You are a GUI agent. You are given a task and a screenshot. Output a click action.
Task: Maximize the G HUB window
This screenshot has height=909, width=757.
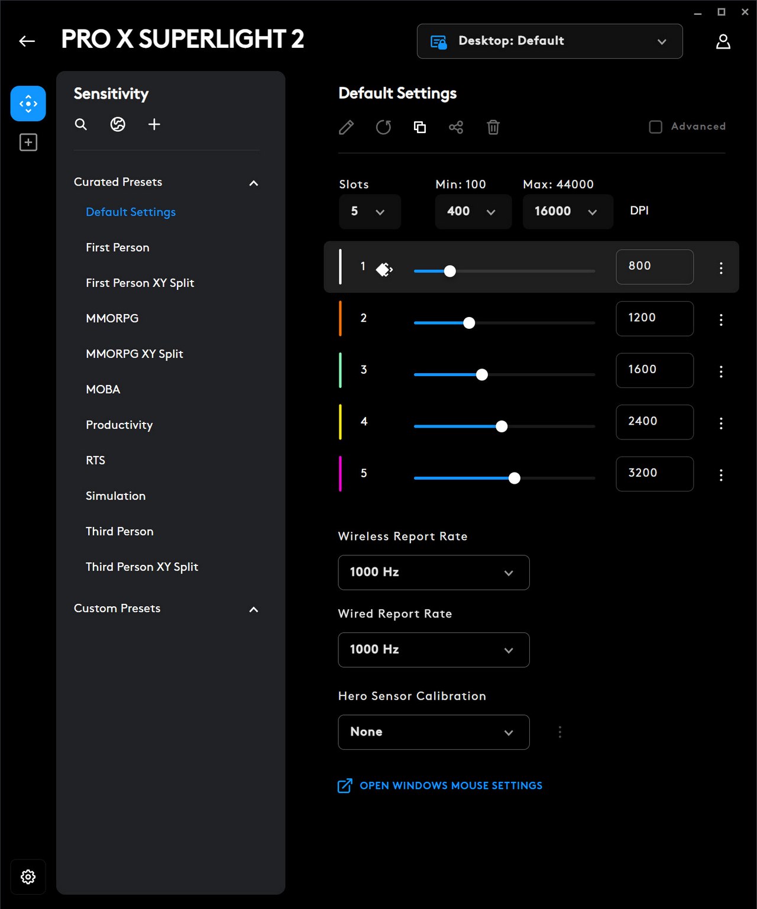(x=722, y=12)
